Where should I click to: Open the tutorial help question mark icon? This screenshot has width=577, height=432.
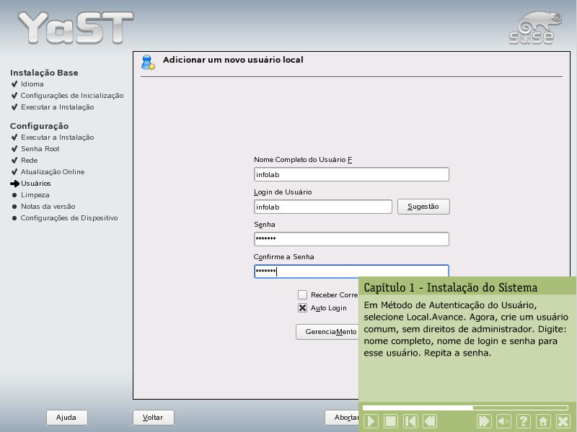click(x=524, y=421)
